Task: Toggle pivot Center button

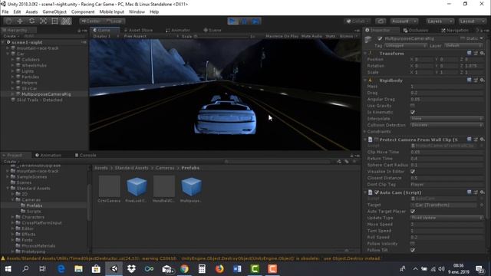Action: point(91,21)
